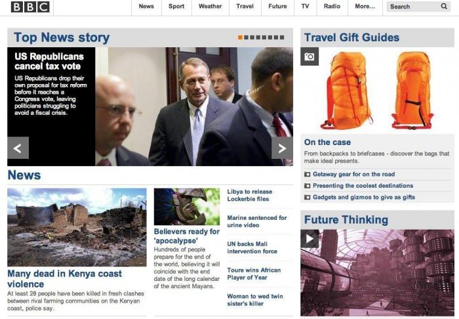Click gallery icon beside Gadgets and gizmos link
The image size is (459, 319).
tap(307, 198)
